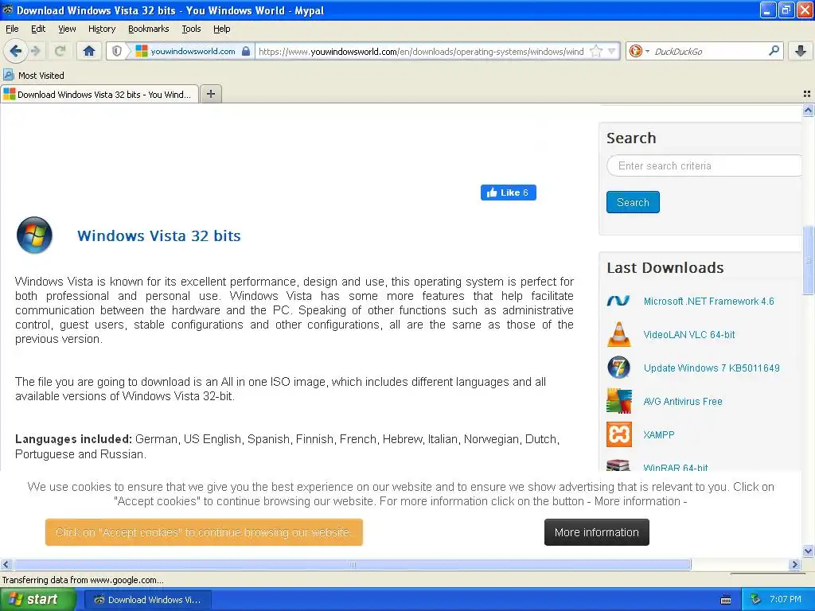The width and height of the screenshot is (815, 611).
Task: Reload the page with the refresh icon
Action: (60, 51)
